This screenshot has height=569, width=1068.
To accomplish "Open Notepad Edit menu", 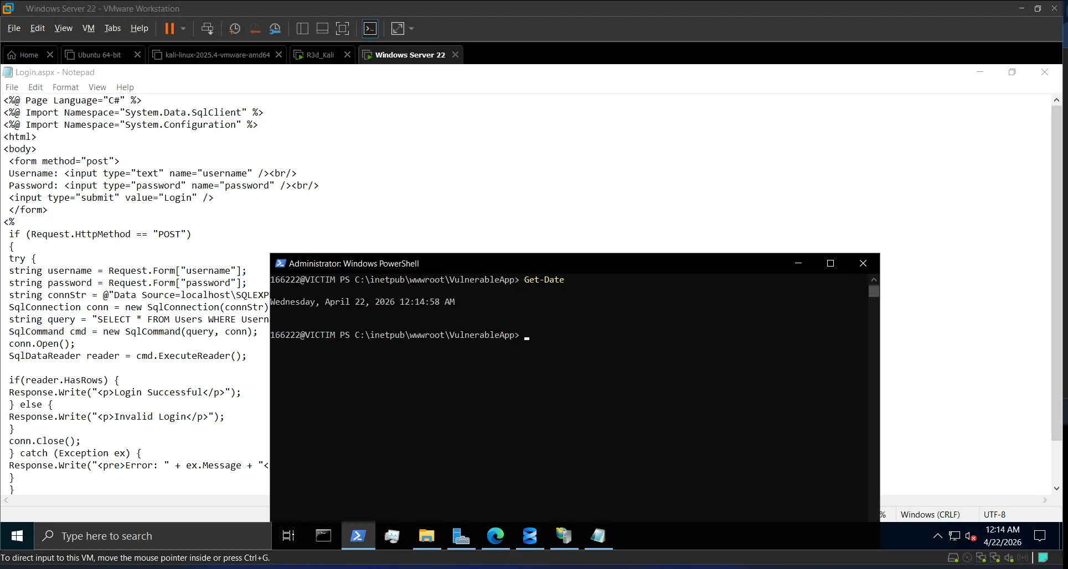I will pos(35,87).
